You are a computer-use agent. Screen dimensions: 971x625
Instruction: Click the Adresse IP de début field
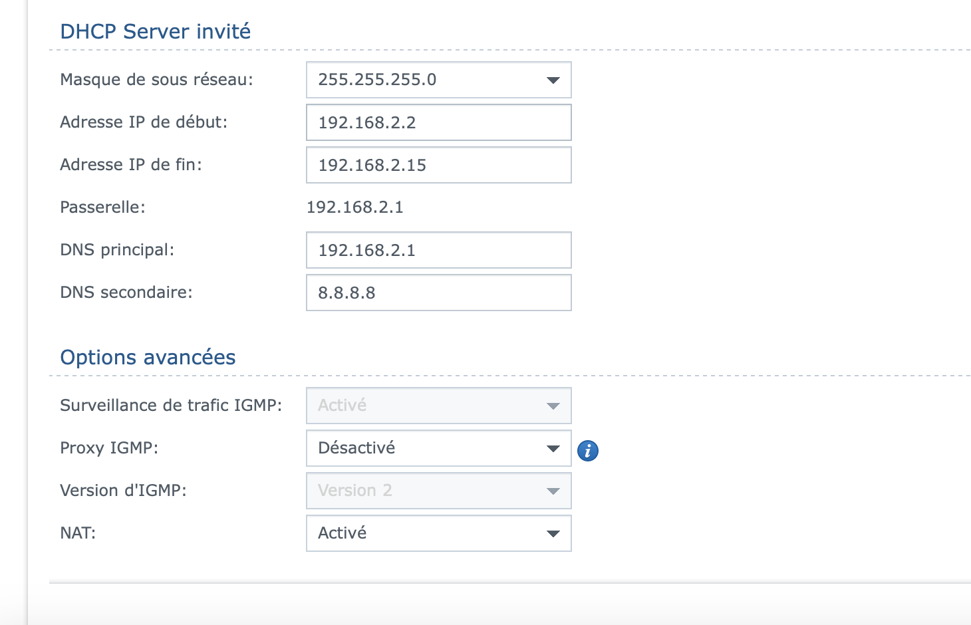pyautogui.click(x=438, y=122)
